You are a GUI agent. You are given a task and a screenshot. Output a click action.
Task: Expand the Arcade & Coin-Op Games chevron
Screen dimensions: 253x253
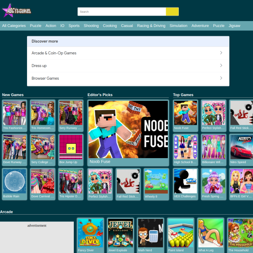click(x=221, y=53)
